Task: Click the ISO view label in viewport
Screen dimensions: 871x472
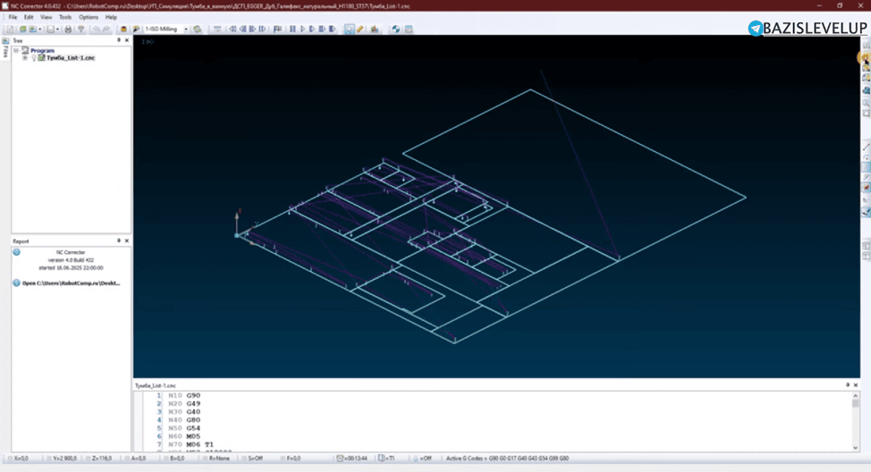Action: tap(148, 42)
